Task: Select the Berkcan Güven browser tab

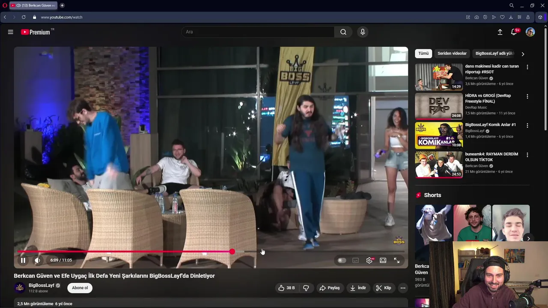Action: 33,6
